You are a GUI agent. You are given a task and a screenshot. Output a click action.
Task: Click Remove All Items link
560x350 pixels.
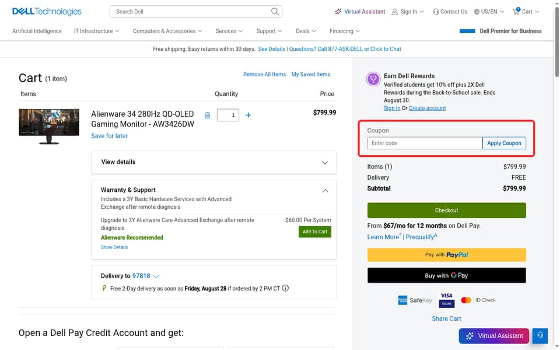point(264,74)
